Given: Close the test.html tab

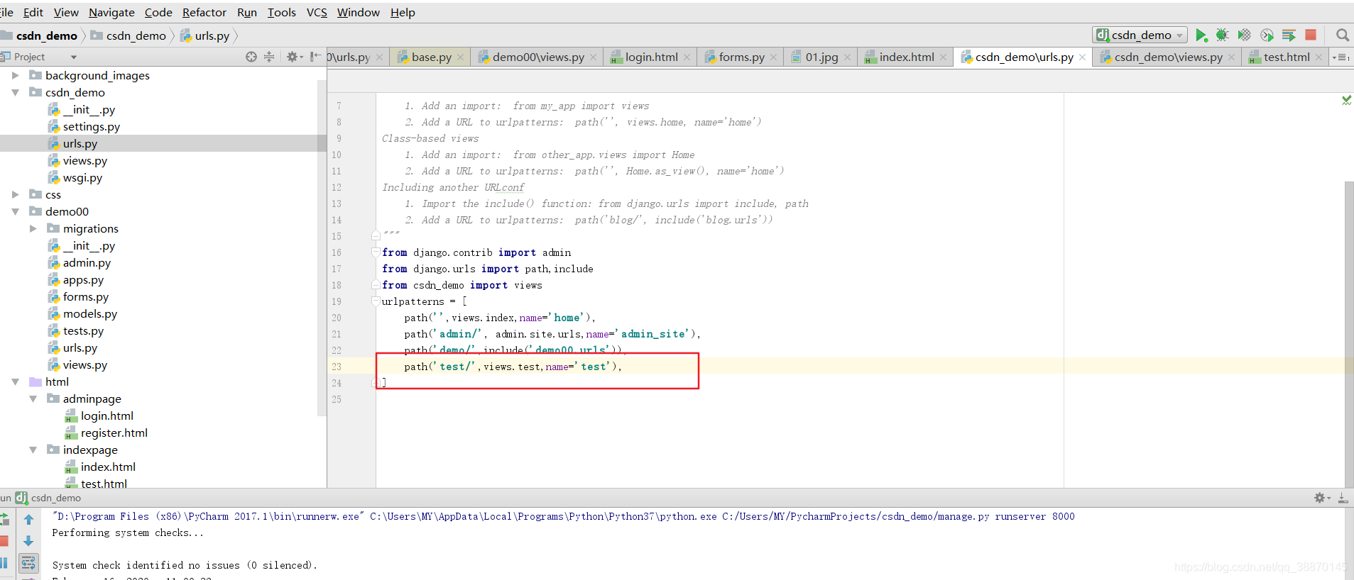Looking at the screenshot, I should [x=1318, y=57].
